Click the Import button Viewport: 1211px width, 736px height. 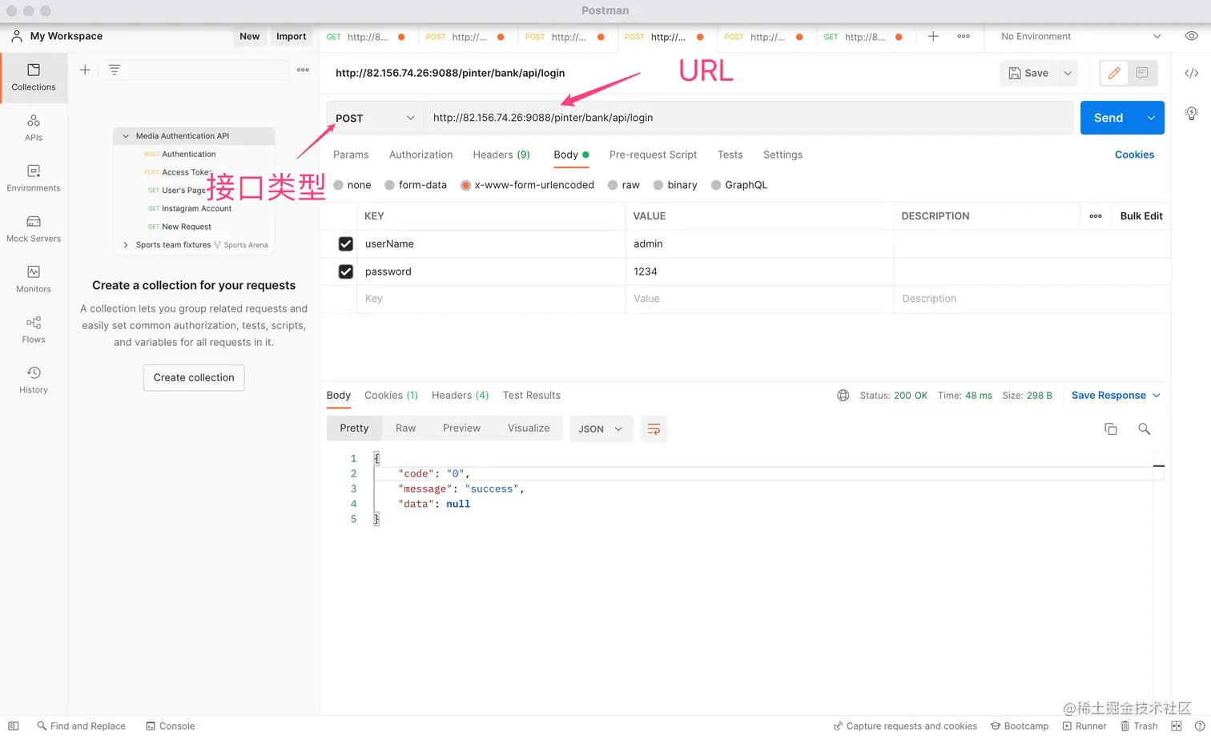tap(291, 36)
